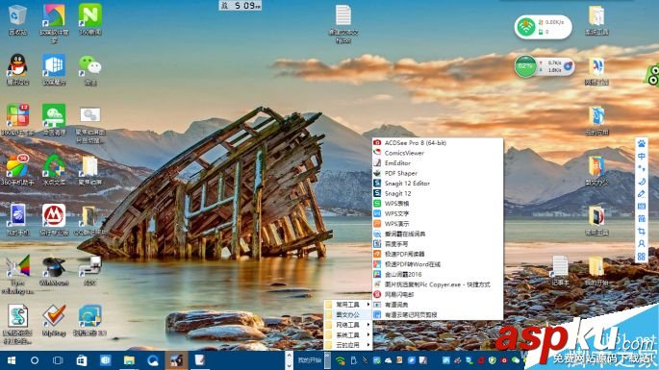The width and height of the screenshot is (659, 370).
Task: Click the green WiFi speed floating widget
Action: [543, 27]
